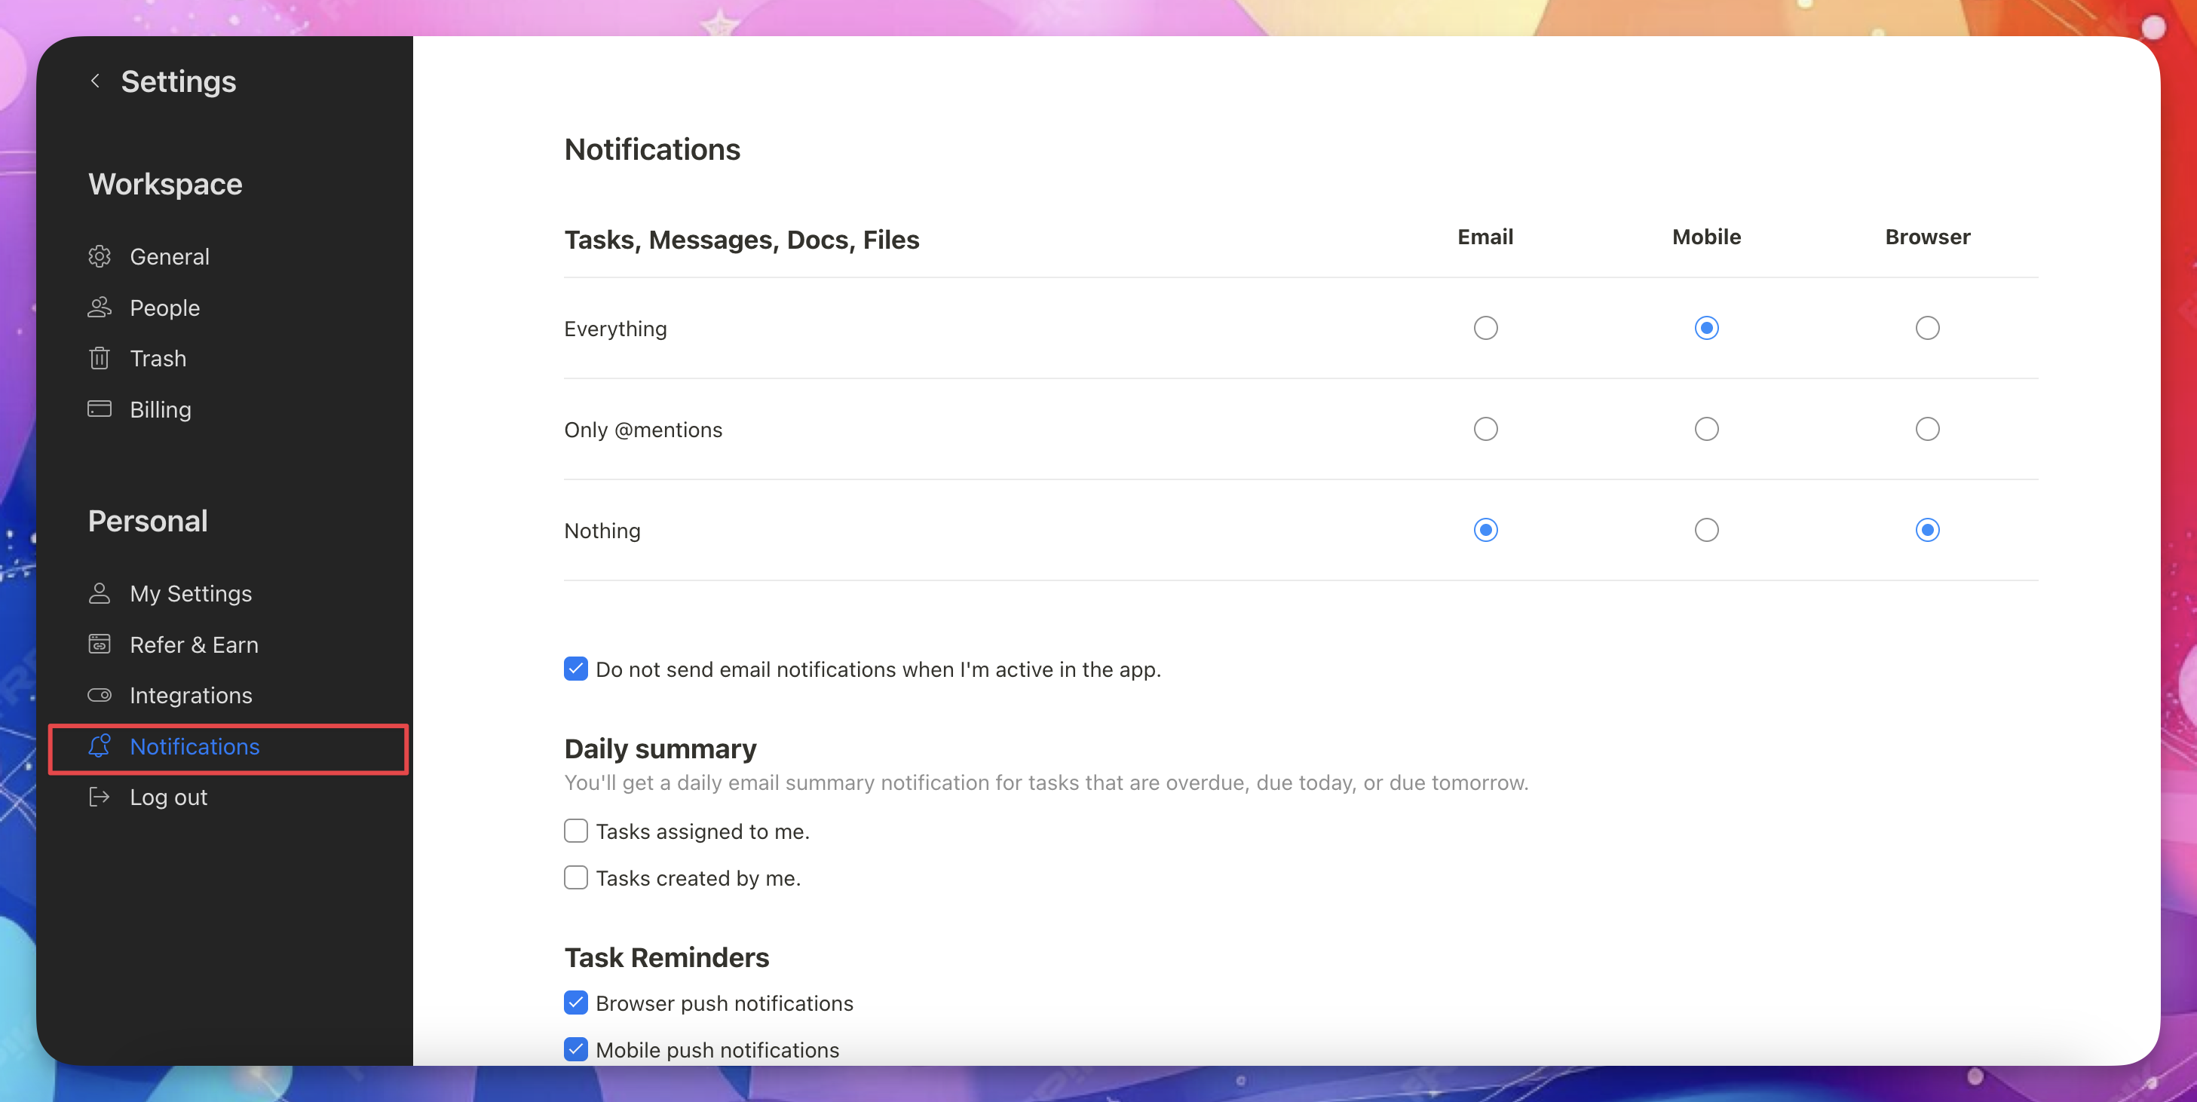Click the Log out arrow icon
Viewport: 2197px width, 1102px height.
[100, 797]
